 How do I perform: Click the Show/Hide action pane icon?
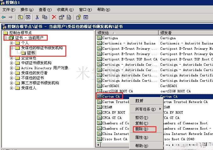click(86, 17)
